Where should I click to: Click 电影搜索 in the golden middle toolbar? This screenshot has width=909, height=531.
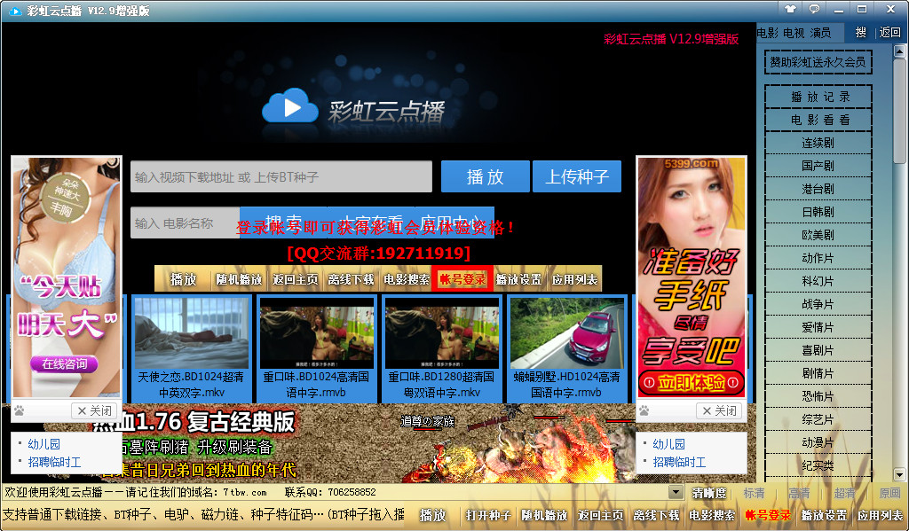407,280
